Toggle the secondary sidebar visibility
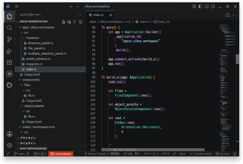 click(x=213, y=6)
